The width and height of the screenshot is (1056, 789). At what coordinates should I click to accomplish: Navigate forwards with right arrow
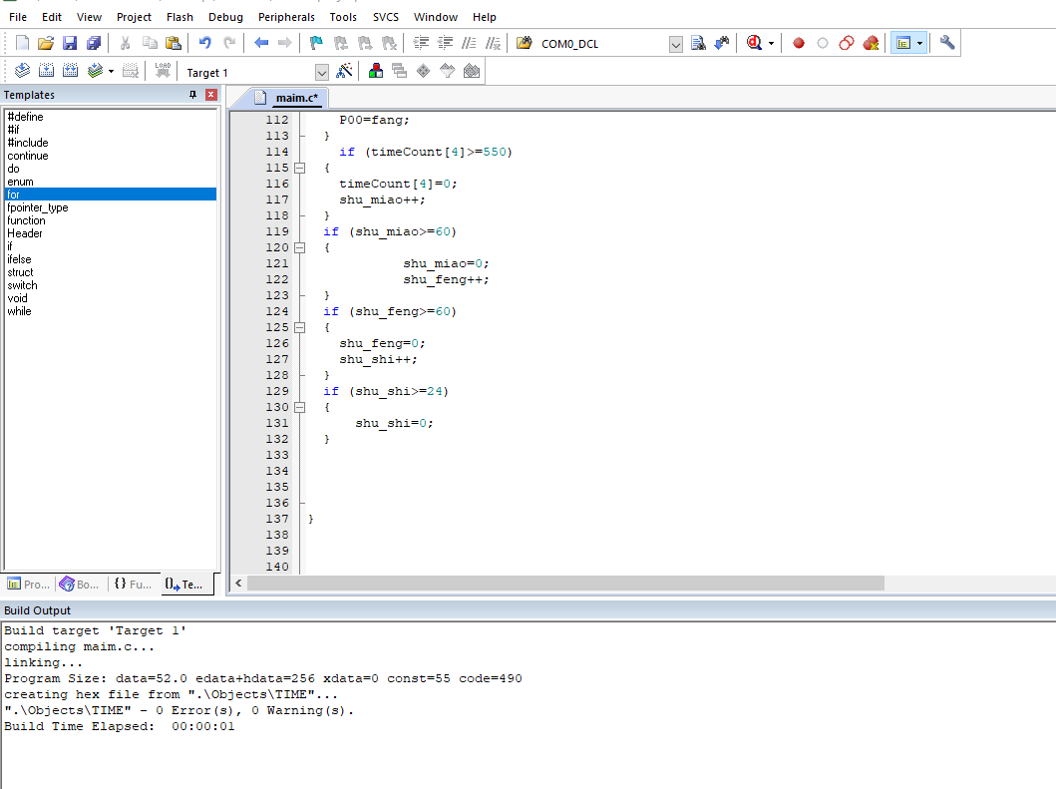coord(285,43)
